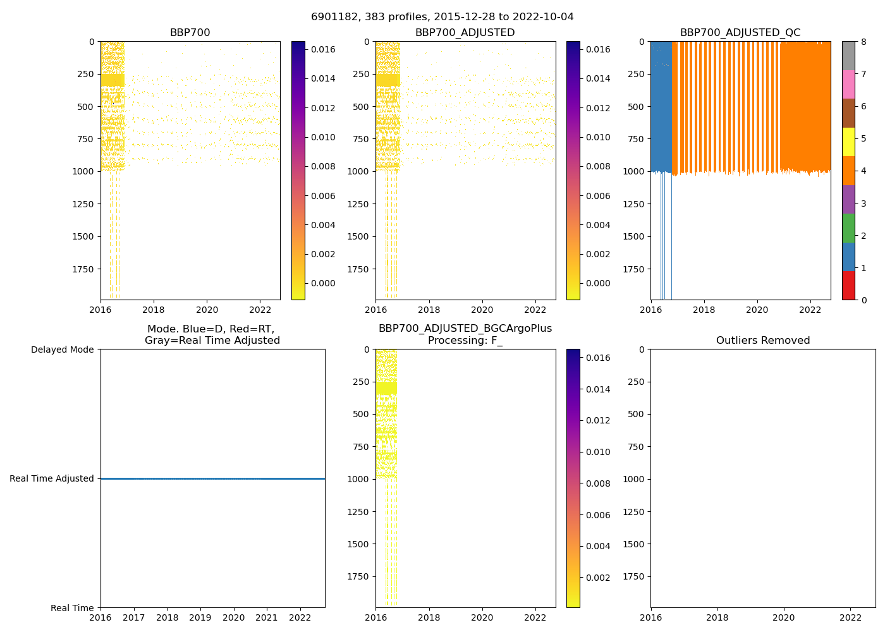Click the BBP700_ADJUSTED_QC plot title
This screenshot has height=632, width=885.
(x=740, y=33)
